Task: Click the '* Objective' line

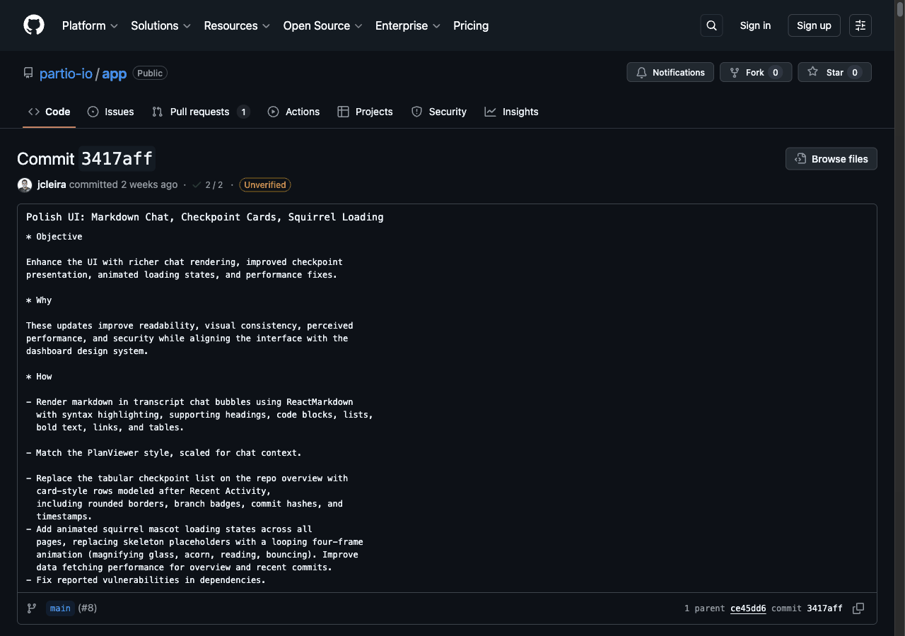Action: (x=54, y=237)
